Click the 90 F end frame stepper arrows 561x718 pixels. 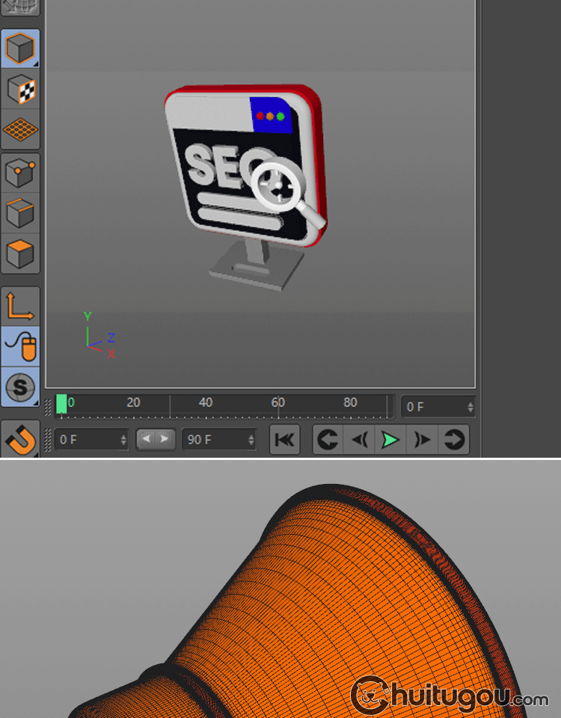pos(251,440)
